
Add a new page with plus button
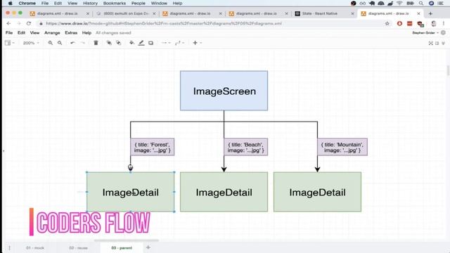click(x=148, y=247)
